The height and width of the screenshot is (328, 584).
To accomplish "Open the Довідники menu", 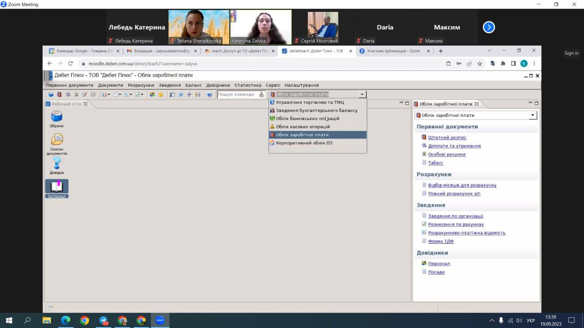I will tap(218, 85).
